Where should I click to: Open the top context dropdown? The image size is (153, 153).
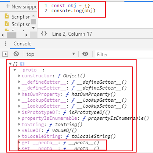tap(50, 54)
